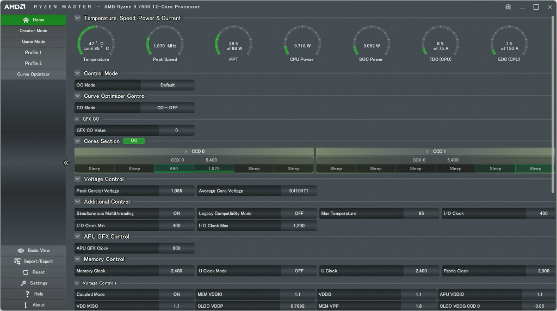Image resolution: width=557 pixels, height=311 pixels.
Task: Go to the Home tab label
Action: [39, 20]
